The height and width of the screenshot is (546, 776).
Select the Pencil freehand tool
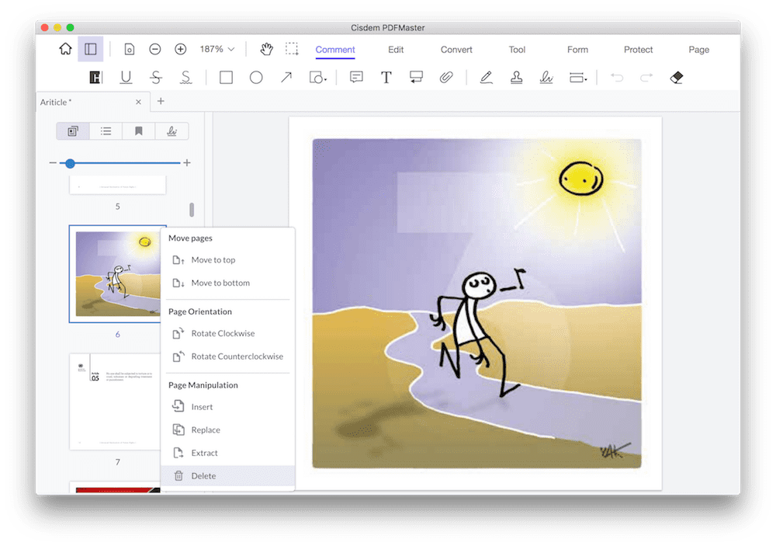point(487,78)
